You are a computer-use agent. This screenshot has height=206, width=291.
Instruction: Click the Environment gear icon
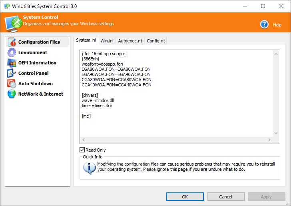[12, 52]
